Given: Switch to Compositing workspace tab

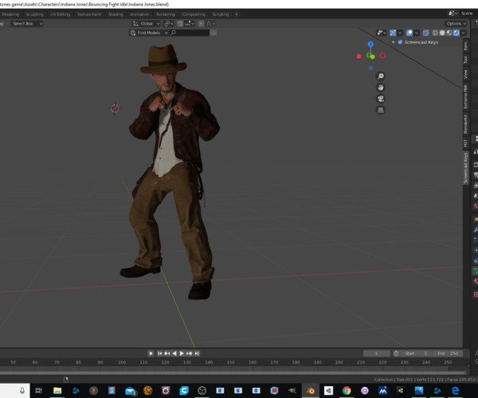Looking at the screenshot, I should [x=194, y=14].
